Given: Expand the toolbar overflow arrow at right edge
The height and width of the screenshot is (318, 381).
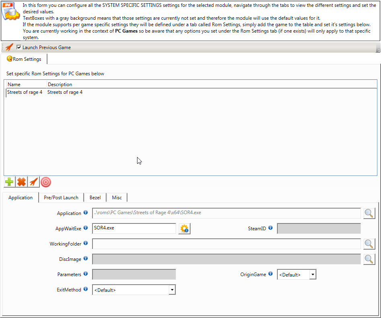Looking at the screenshot, I should pos(378,50).
